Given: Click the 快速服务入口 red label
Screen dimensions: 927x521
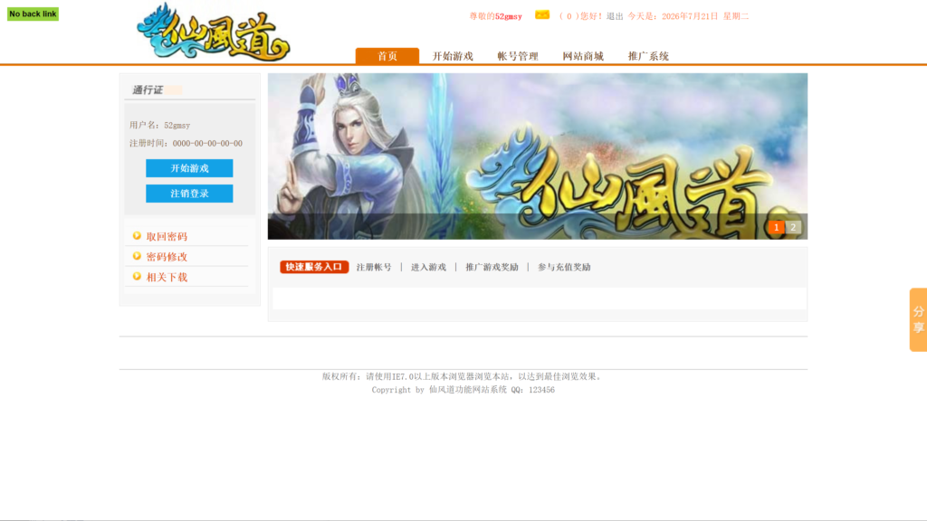Looking at the screenshot, I should [314, 267].
